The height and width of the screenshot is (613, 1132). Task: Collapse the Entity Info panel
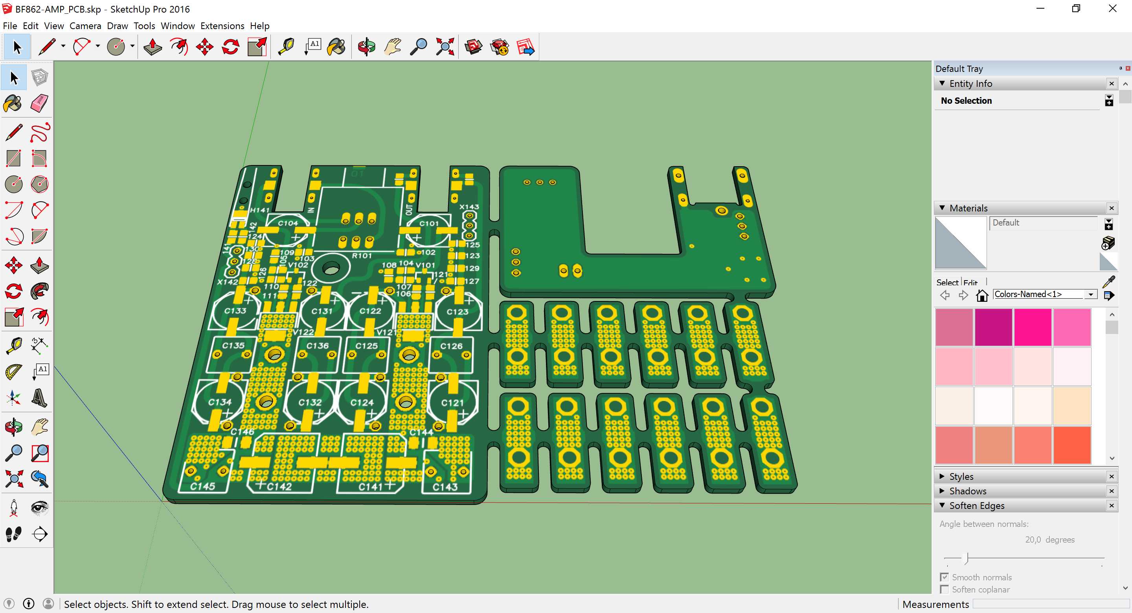pyautogui.click(x=943, y=83)
